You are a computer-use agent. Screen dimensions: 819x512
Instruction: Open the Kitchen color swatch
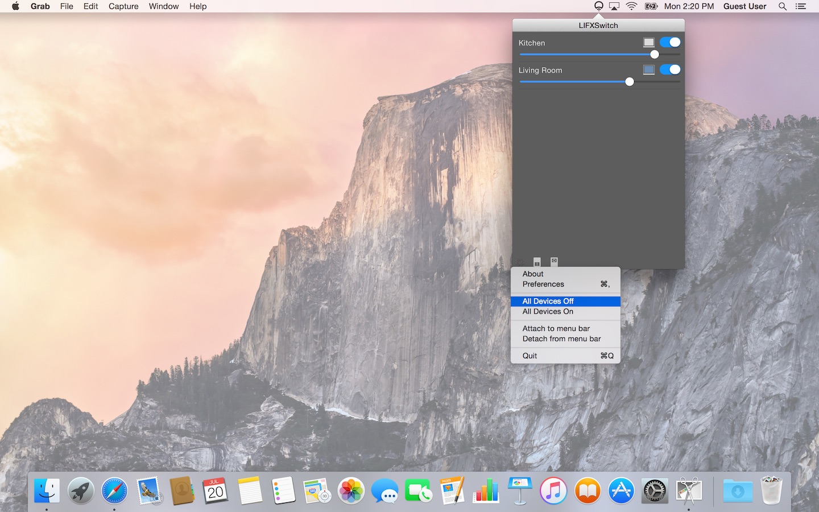(648, 42)
